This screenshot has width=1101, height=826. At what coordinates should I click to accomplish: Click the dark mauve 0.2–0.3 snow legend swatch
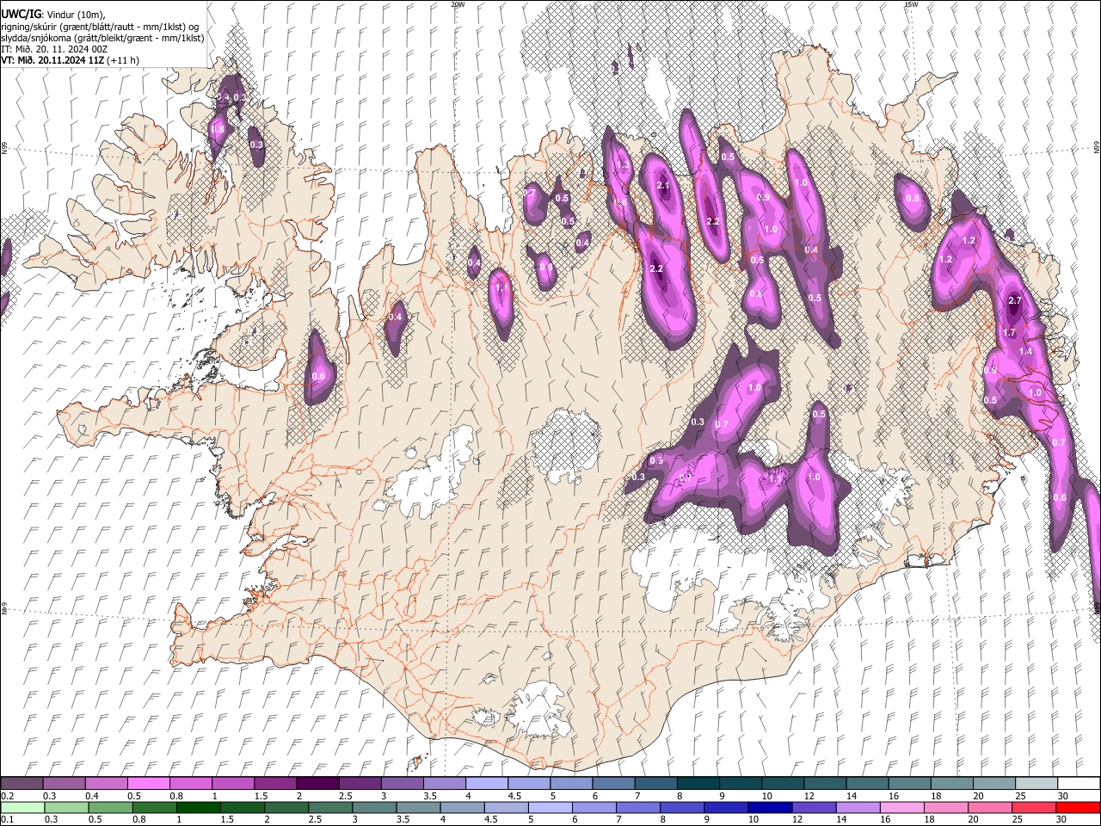point(22,783)
